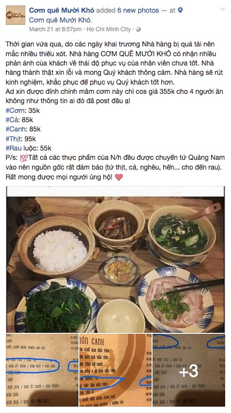This screenshot has height=413, width=231.
Task: Click the 100 points emoji
Action: tap(24, 158)
